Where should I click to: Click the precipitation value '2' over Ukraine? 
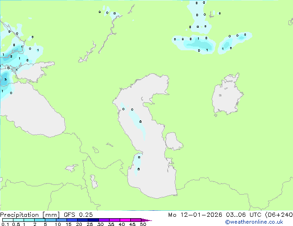(x=12, y=56)
